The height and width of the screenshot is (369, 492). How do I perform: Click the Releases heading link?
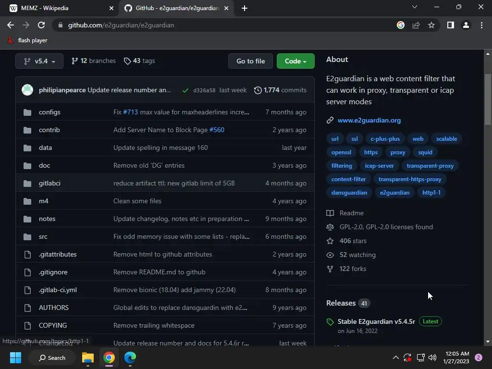tap(341, 303)
